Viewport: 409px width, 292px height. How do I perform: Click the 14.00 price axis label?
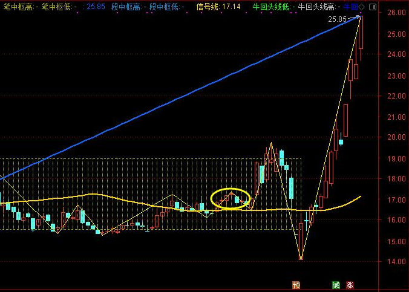[x=396, y=261]
